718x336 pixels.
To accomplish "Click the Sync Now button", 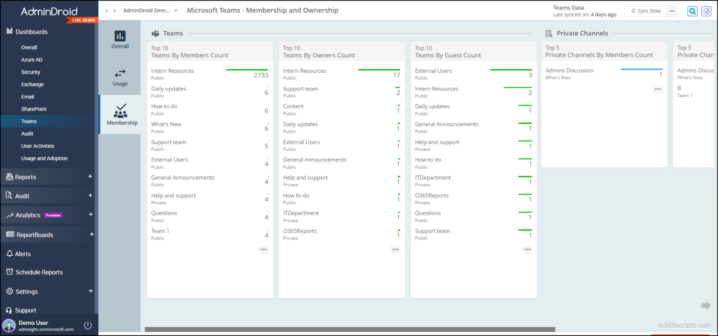I will pos(645,10).
